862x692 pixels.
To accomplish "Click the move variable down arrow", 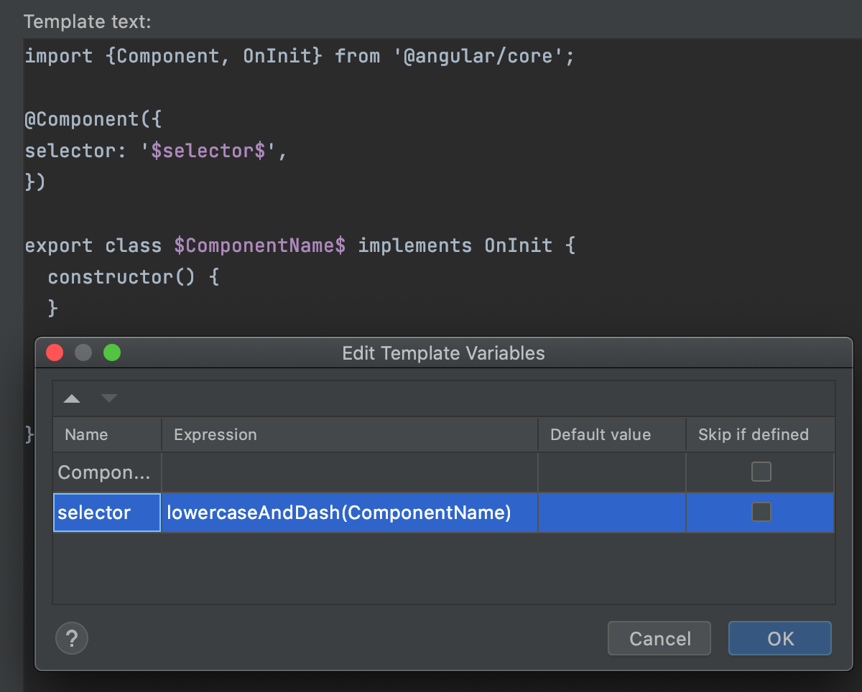I will [x=108, y=398].
